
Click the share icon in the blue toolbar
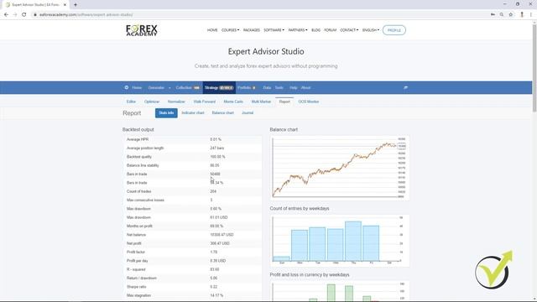pos(405,87)
